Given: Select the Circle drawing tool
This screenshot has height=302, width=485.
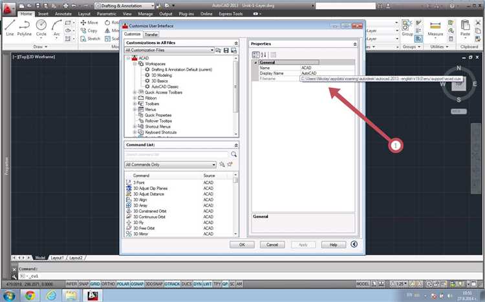Looking at the screenshot, I should (41, 28).
